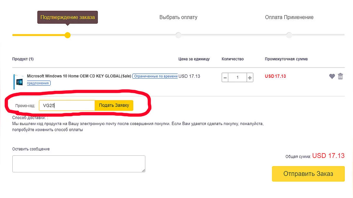The width and height of the screenshot is (353, 198).
Task: Open the Microsoft Windows 10 Home product link
Action: (79, 76)
